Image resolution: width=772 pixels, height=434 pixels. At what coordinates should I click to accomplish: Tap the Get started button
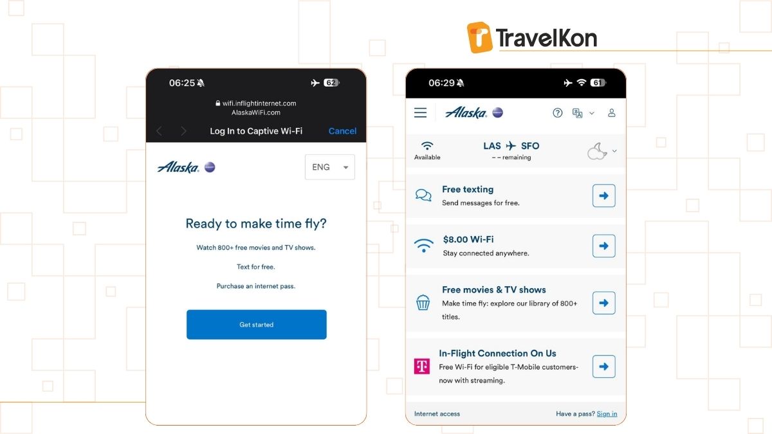pos(257,325)
